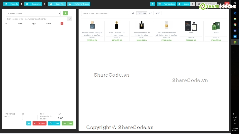
Task: Open the Walk in customer dropdown
Action: tap(33, 13)
